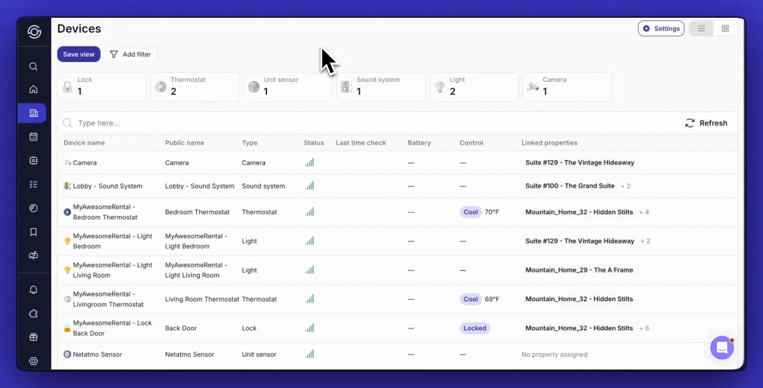Switch to grid view layout

(725, 29)
